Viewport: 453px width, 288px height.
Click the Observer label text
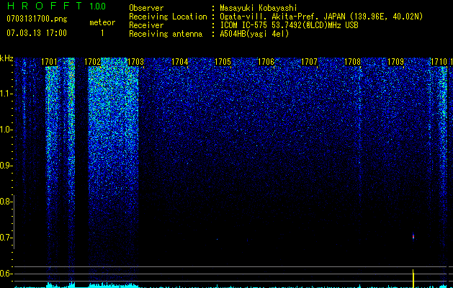click(146, 8)
